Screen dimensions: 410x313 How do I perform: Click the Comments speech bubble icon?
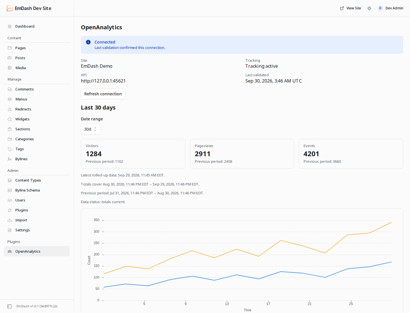tap(10, 89)
